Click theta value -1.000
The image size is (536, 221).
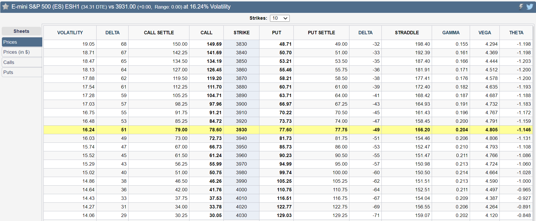click(524, 181)
